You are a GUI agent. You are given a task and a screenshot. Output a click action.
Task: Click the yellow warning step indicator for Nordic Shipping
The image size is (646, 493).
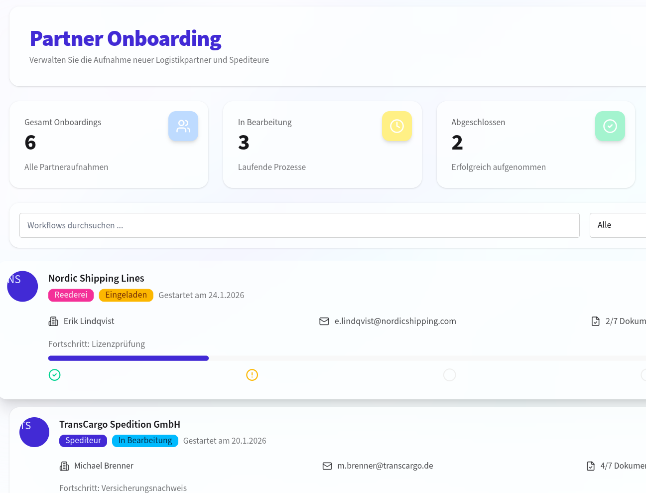pyautogui.click(x=252, y=374)
